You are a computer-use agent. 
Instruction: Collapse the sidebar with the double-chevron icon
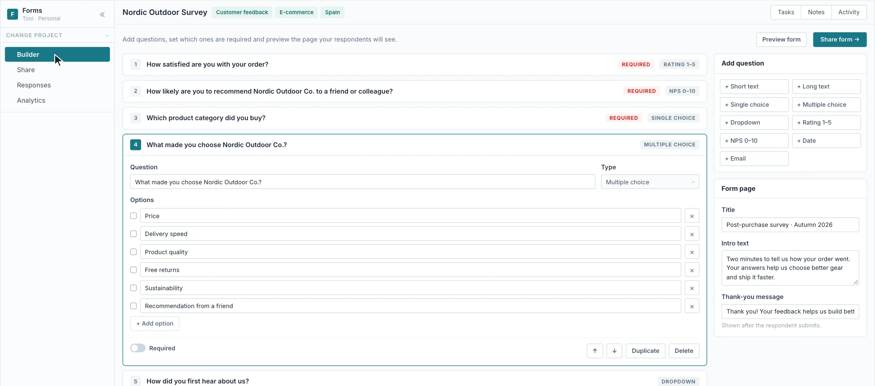click(102, 15)
